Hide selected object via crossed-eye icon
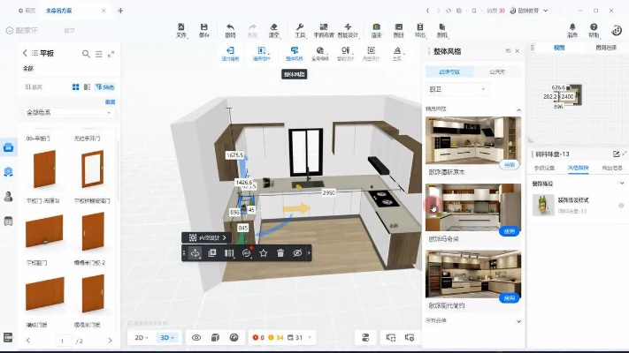 pos(298,253)
